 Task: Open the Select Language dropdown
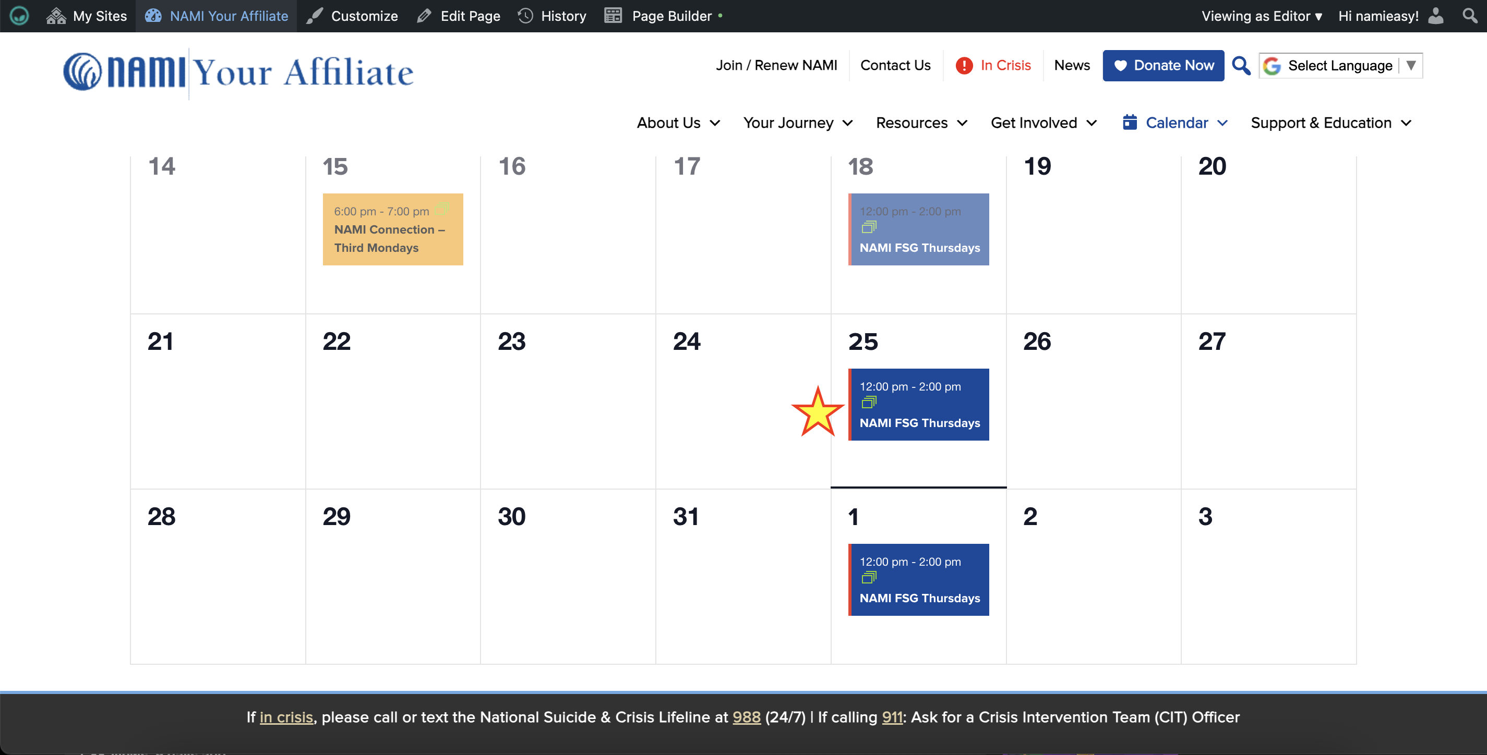[x=1341, y=66]
